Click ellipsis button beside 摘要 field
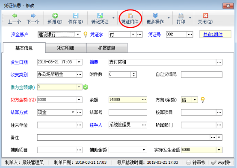The width and height of the screenshot is (237, 168). pos(219,62)
